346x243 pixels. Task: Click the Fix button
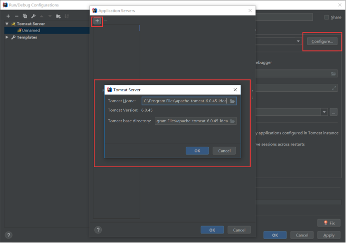[329, 223]
